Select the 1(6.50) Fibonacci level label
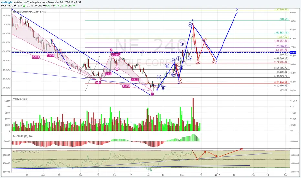 [284, 55]
